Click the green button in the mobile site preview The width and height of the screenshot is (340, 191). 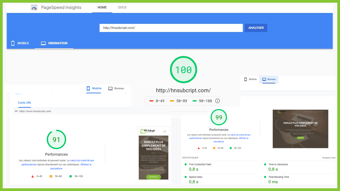(x=154, y=177)
